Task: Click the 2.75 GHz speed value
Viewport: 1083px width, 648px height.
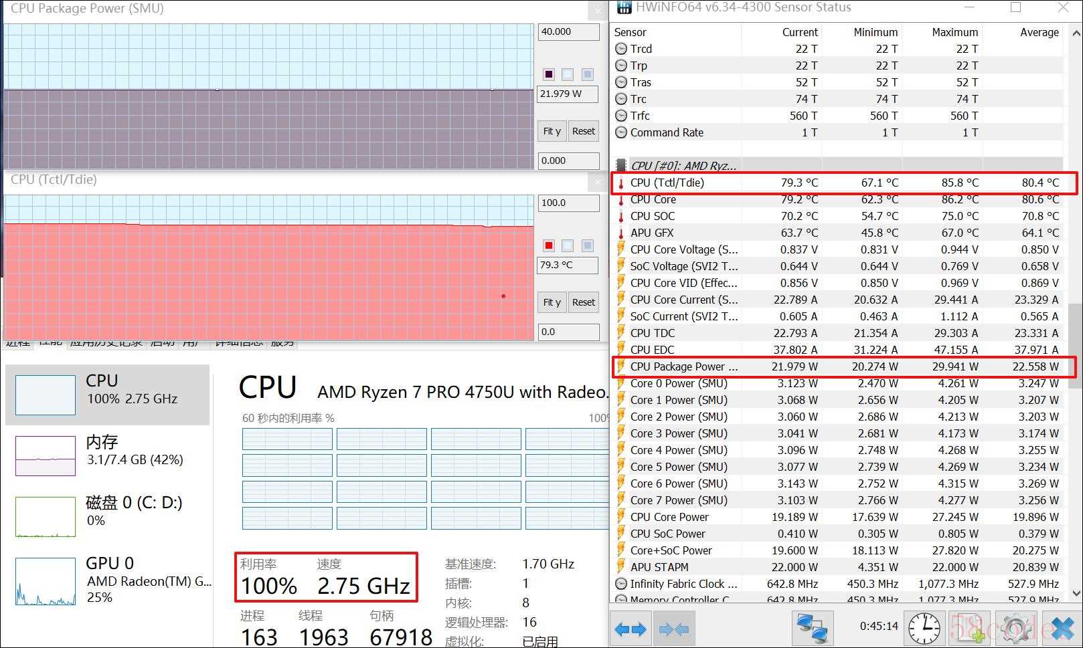Action: [363, 586]
